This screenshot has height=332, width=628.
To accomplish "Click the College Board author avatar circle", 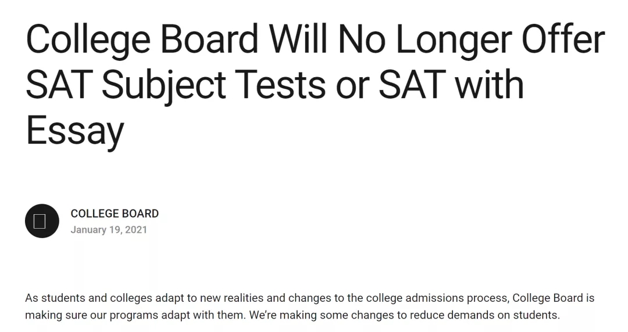I will pos(42,221).
